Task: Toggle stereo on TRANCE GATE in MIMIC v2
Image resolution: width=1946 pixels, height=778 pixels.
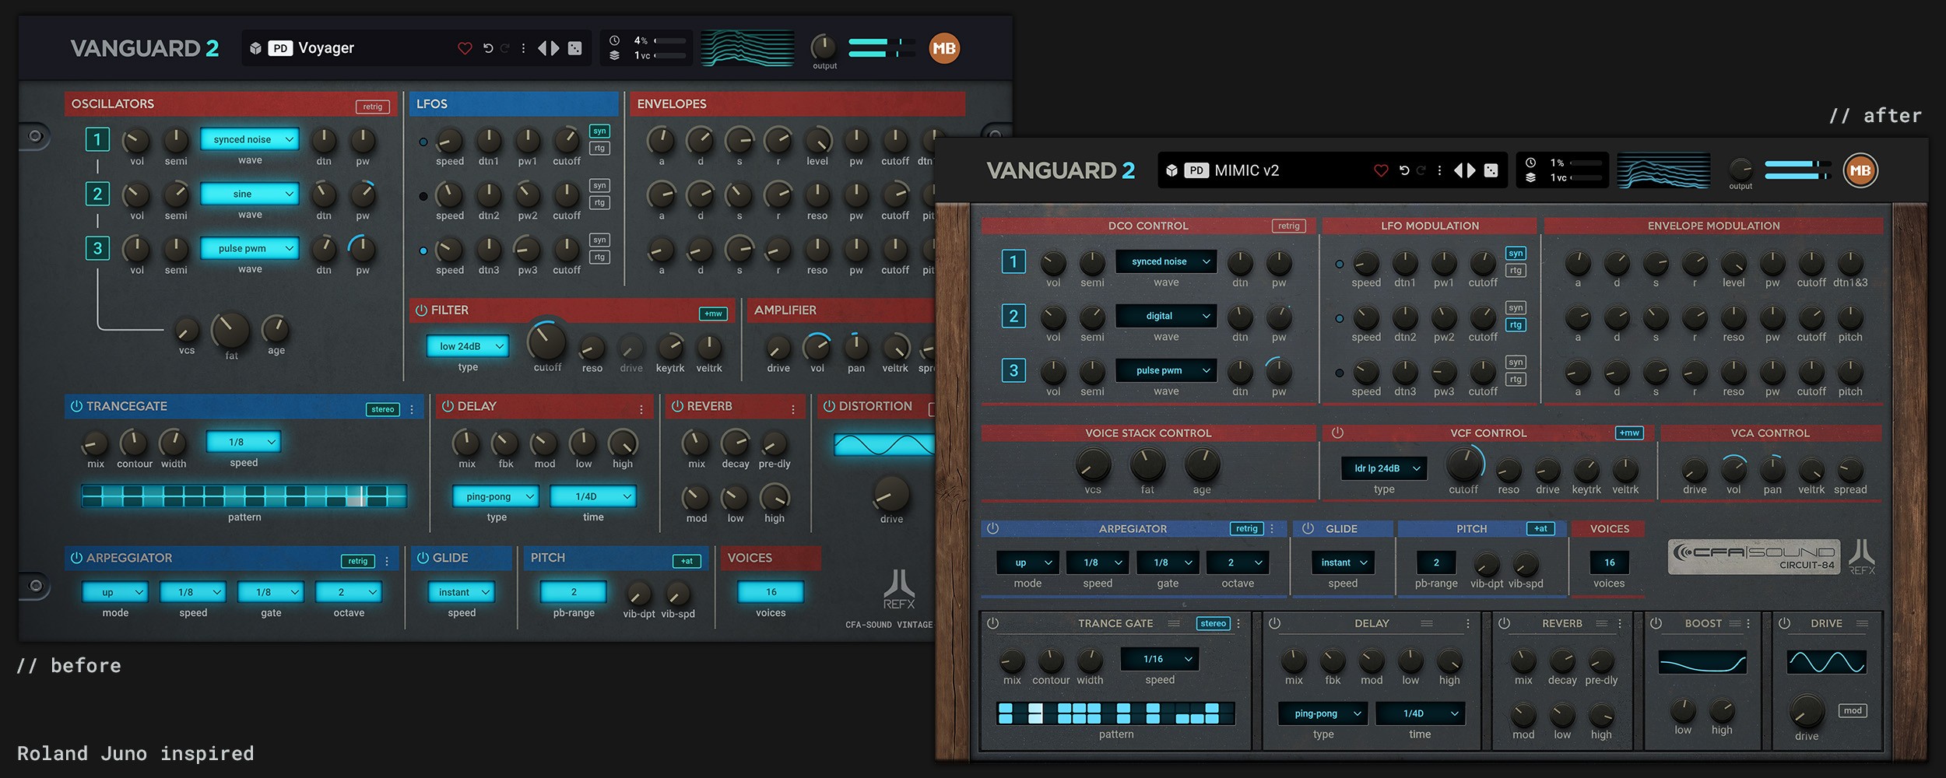Action: tap(1214, 623)
